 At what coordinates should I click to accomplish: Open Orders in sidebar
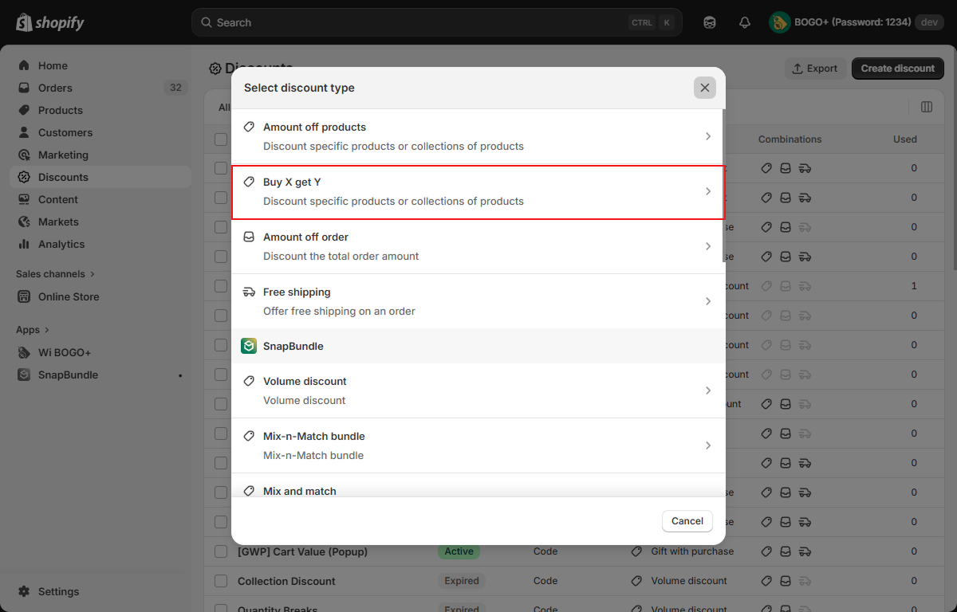(x=100, y=88)
